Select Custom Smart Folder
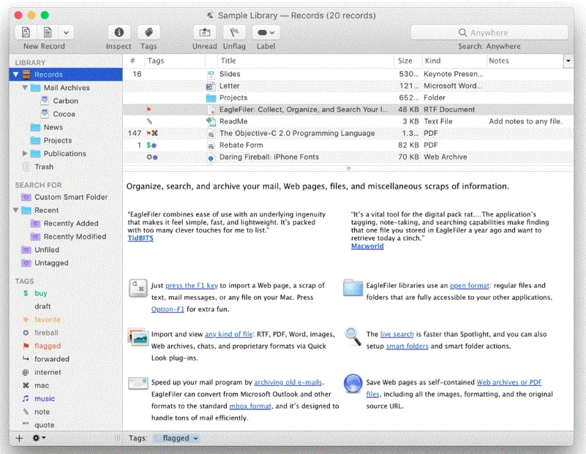Viewport: 586px width, 454px height. [71, 197]
